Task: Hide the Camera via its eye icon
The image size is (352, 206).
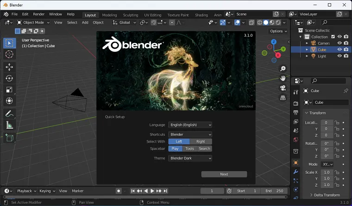Action: click(339, 43)
